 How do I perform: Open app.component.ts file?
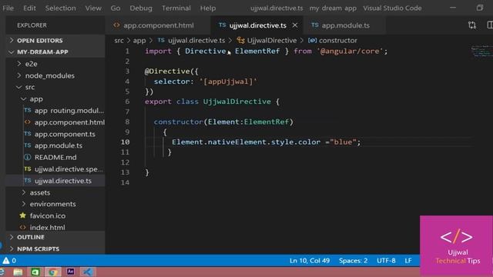[x=55, y=134]
